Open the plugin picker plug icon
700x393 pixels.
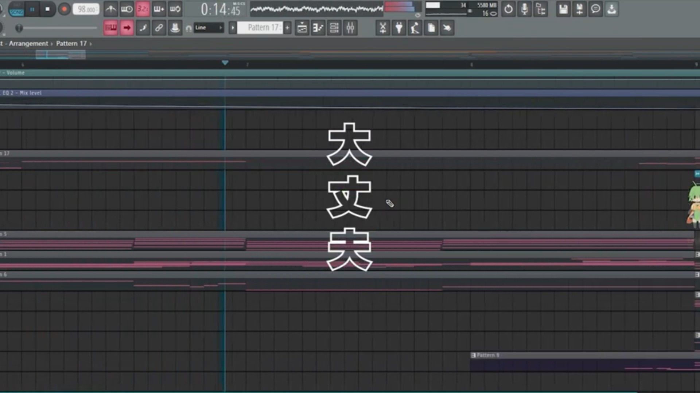click(x=399, y=28)
